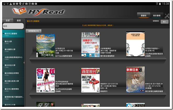Image resolution: width=173 pixels, height=110 pixels.
Task: Select 臺北醫學大學 in library list
Action: tap(13, 49)
